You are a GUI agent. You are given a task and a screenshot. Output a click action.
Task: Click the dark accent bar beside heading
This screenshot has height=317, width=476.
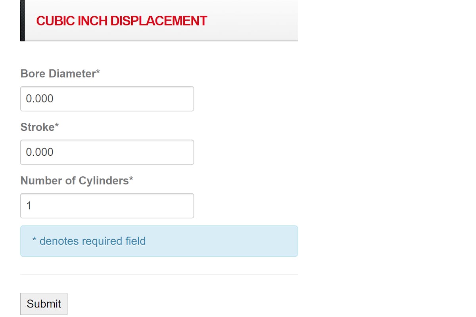click(23, 21)
